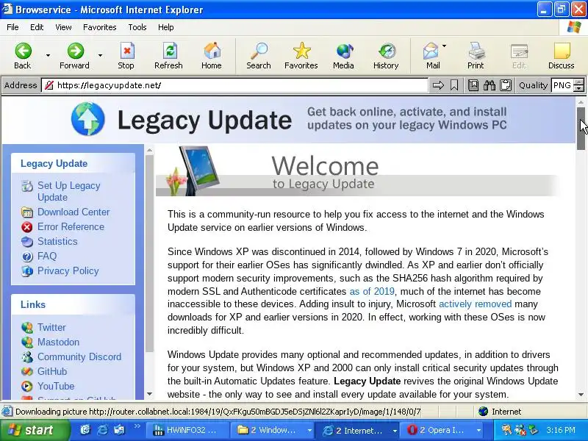Open the View menu
Viewport: 588px width, 441px height.
63,27
